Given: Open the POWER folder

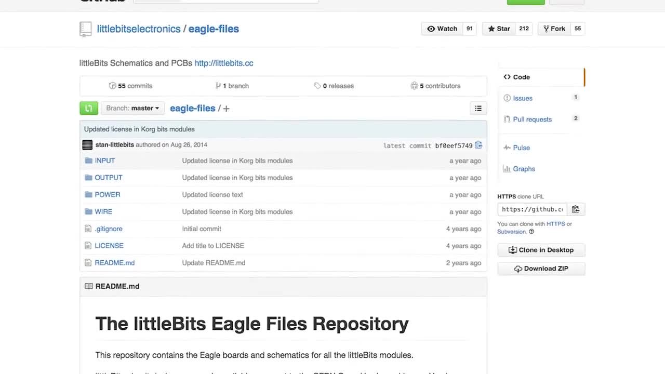Looking at the screenshot, I should 108,195.
